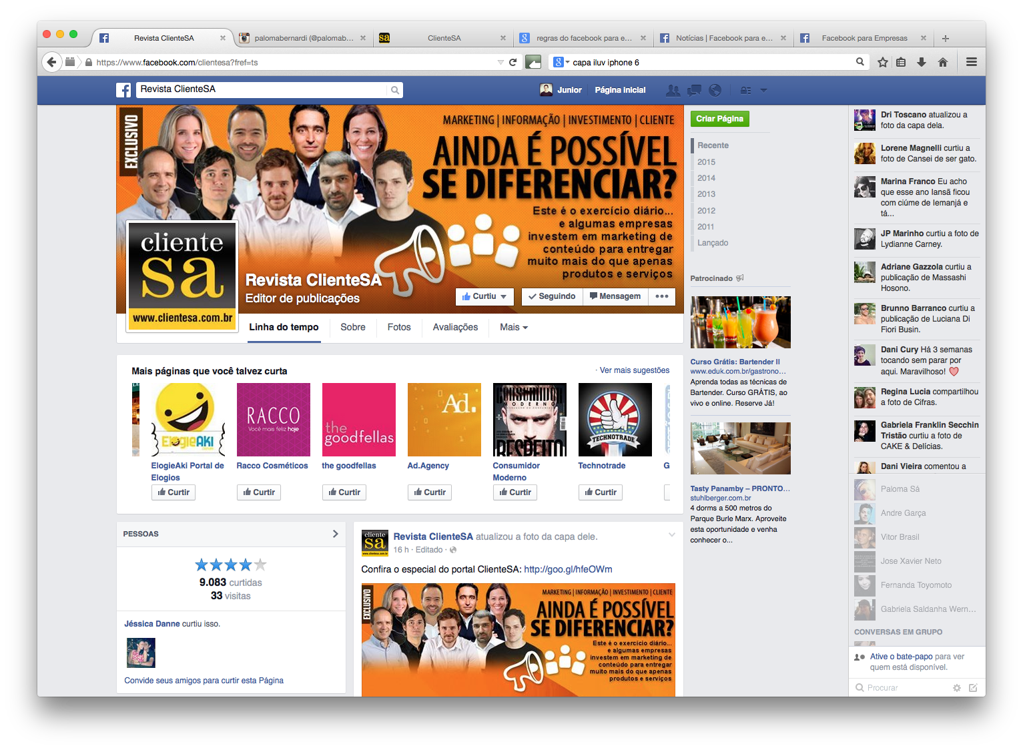1023x750 pixels.
Task: Select the Sobre page tab
Action: point(353,328)
